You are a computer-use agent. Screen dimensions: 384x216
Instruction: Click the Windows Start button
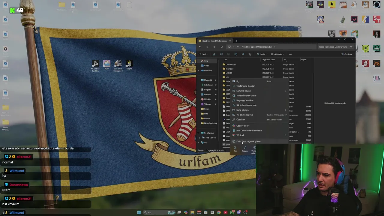coord(139,212)
